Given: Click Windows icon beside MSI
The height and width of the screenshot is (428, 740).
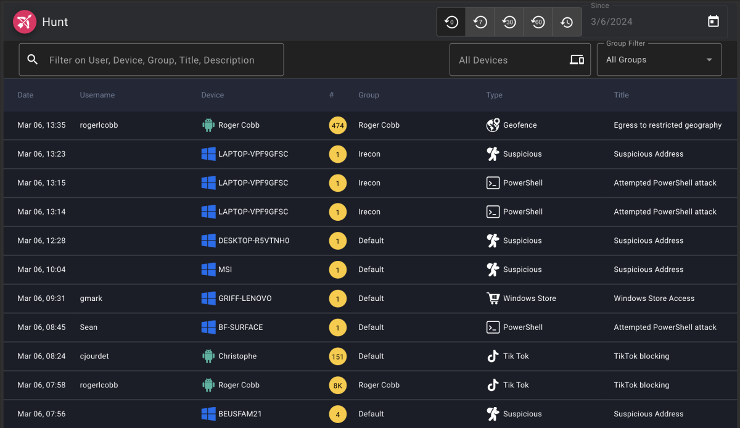Looking at the screenshot, I should click(208, 270).
